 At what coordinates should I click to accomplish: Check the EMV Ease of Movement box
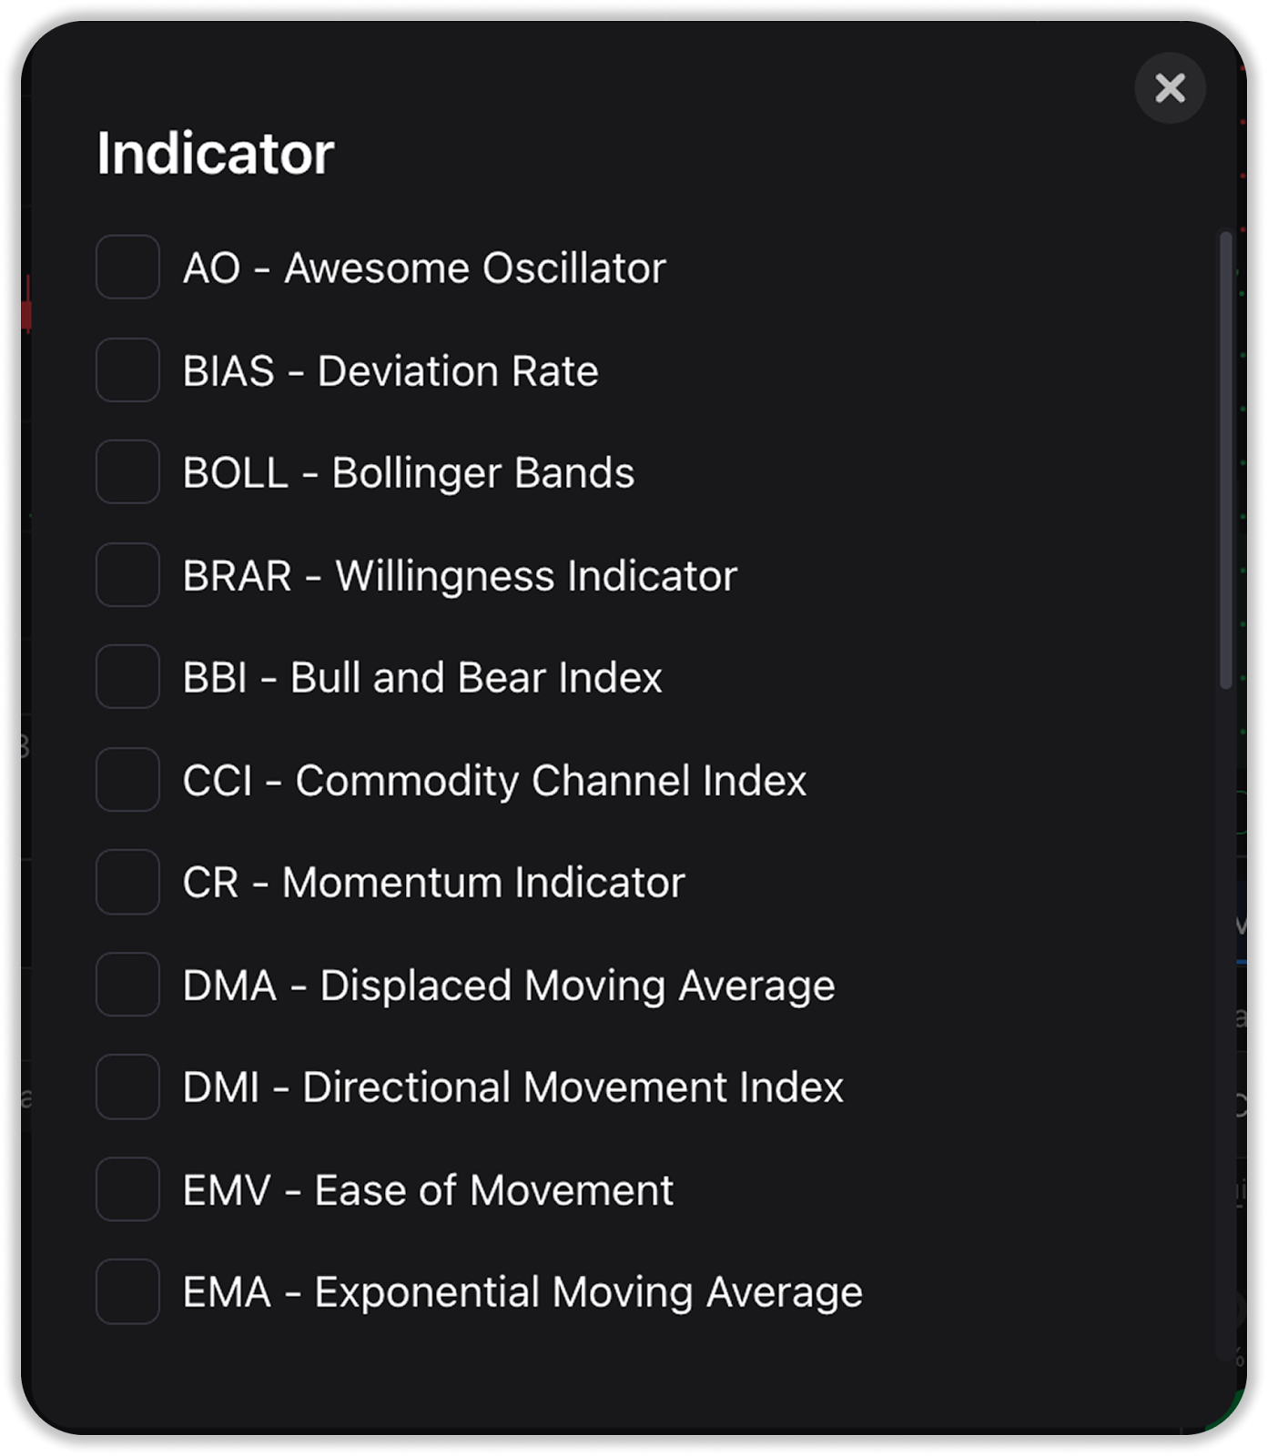pyautogui.click(x=128, y=1189)
